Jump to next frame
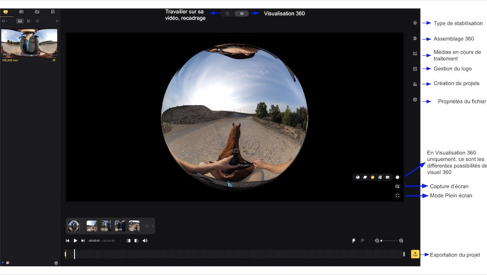Viewport: 487px width, 275px height. pyautogui.click(x=83, y=240)
